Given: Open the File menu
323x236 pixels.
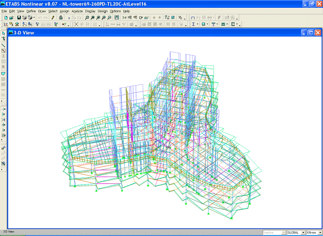Looking at the screenshot, I should [4, 11].
